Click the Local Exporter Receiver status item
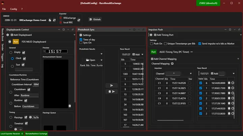This screenshot has height=136, width=243. coord(12,134)
